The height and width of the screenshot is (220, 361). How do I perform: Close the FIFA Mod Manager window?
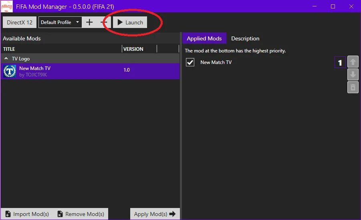(x=351, y=6)
